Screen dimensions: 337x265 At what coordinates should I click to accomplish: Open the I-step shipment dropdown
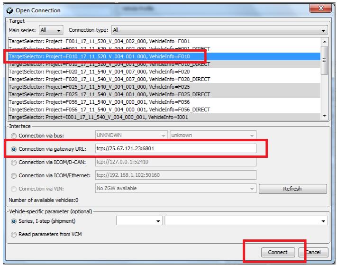[246, 221]
